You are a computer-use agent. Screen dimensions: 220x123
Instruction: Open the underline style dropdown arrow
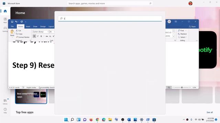pyautogui.click(x=44, y=36)
